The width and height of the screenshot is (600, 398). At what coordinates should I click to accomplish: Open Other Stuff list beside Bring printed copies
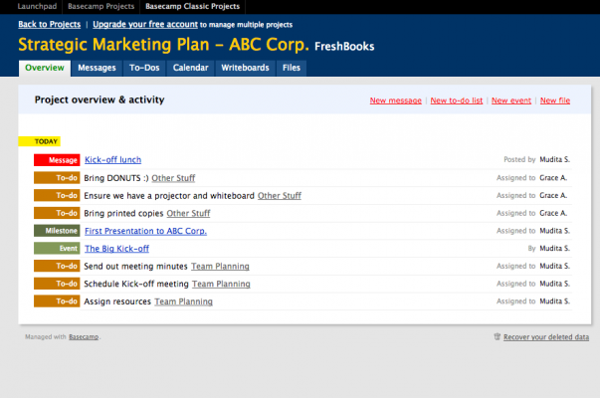pyautogui.click(x=188, y=213)
